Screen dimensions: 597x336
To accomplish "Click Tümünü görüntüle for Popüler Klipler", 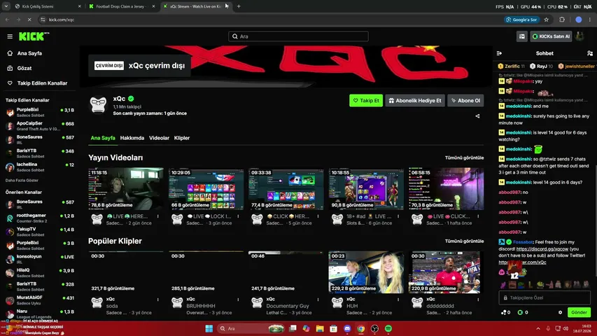I will coord(464,241).
